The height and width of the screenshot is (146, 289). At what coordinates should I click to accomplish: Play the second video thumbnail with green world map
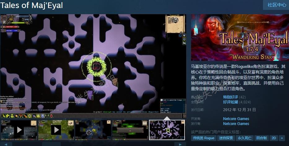pos(56,130)
